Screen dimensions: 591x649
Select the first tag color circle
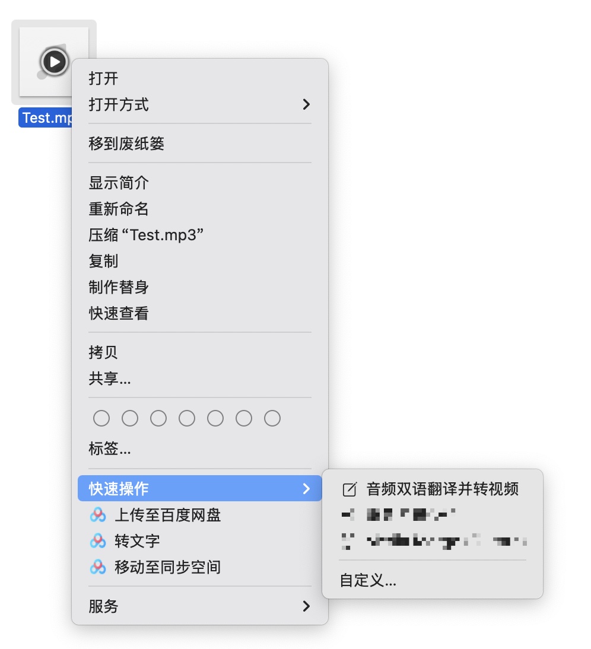coord(101,419)
